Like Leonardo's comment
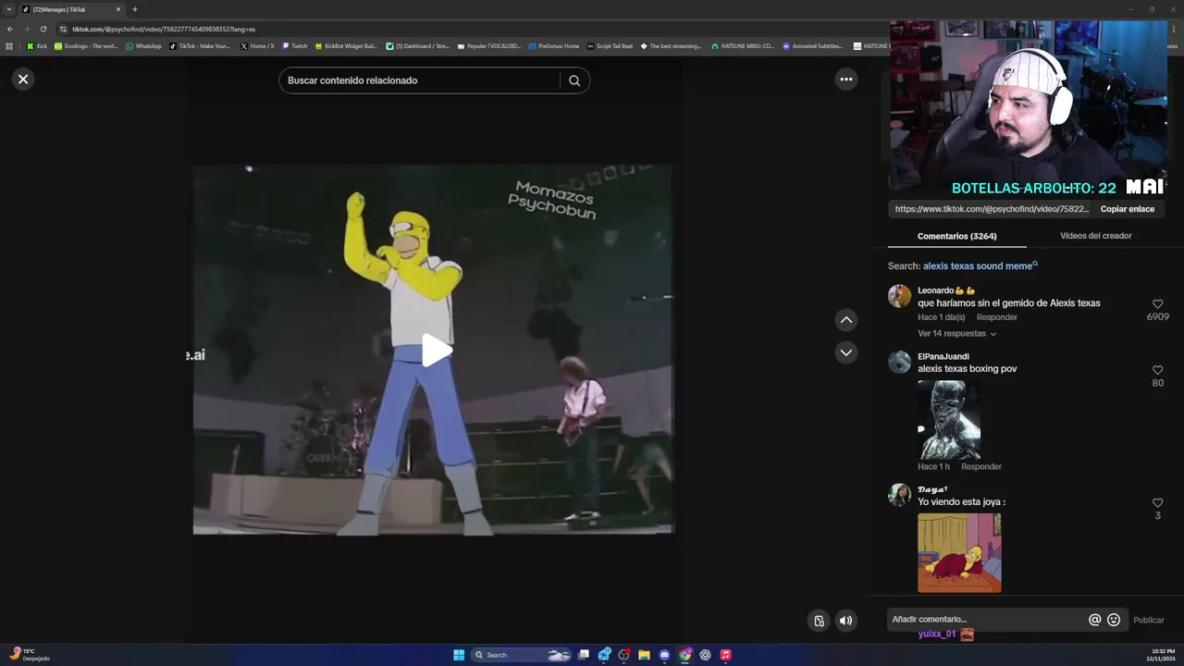1184x666 pixels. click(1157, 304)
